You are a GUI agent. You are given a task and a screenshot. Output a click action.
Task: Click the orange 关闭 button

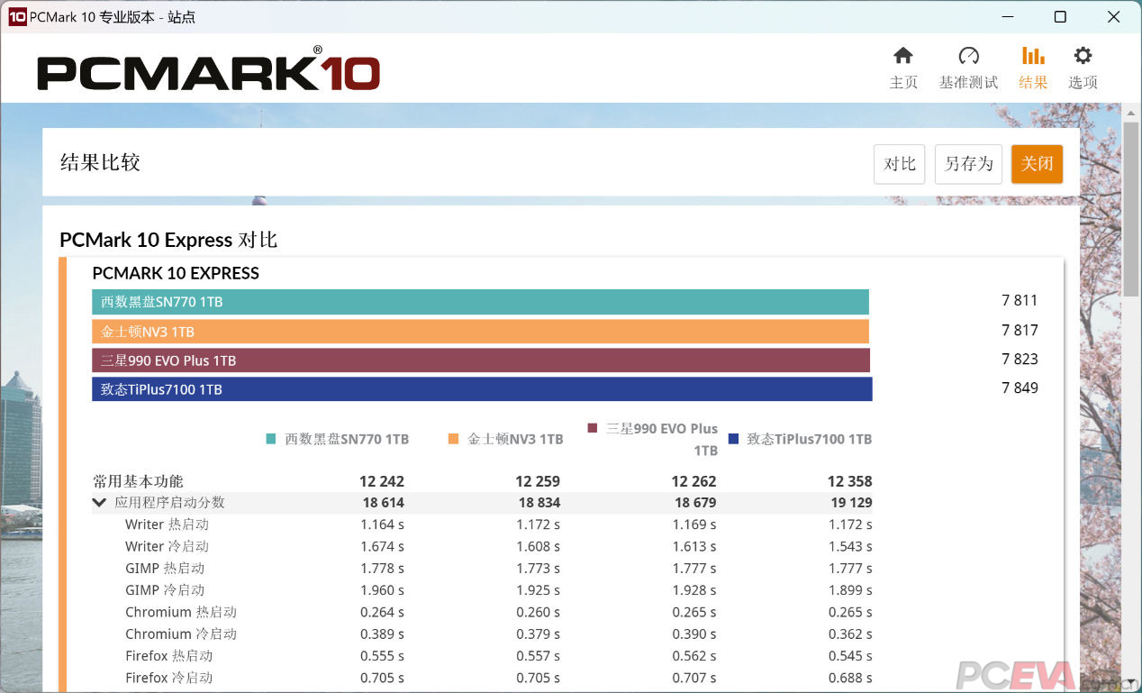click(1037, 164)
